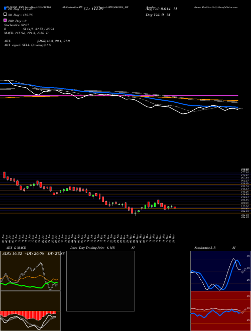This screenshot has width=251, height=331.
Task: Click the 'Stochastics & R' panel title
Action: coord(205,248)
